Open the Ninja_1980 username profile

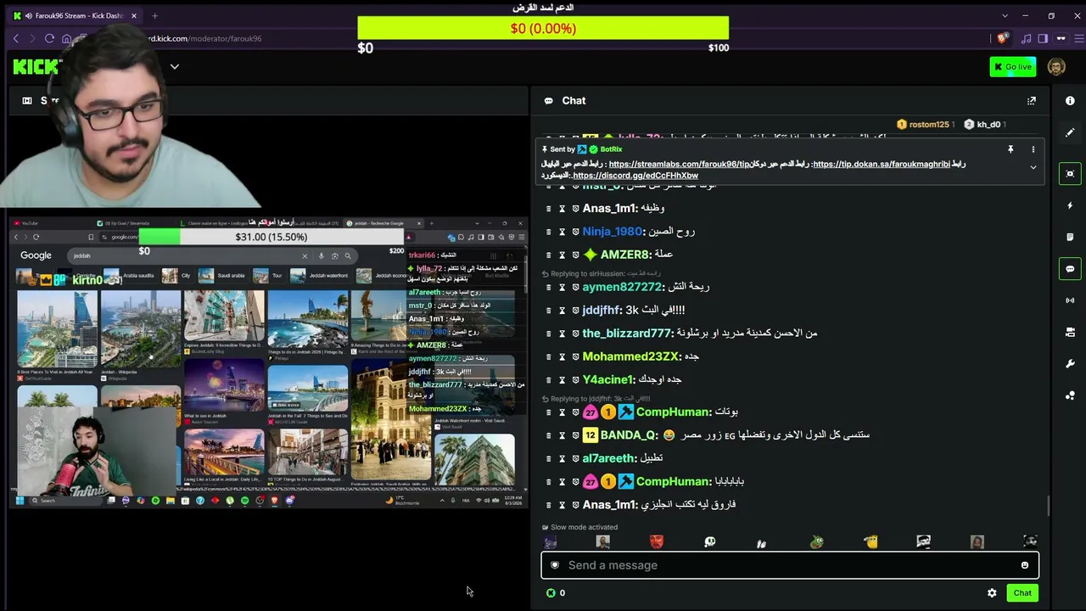613,232
